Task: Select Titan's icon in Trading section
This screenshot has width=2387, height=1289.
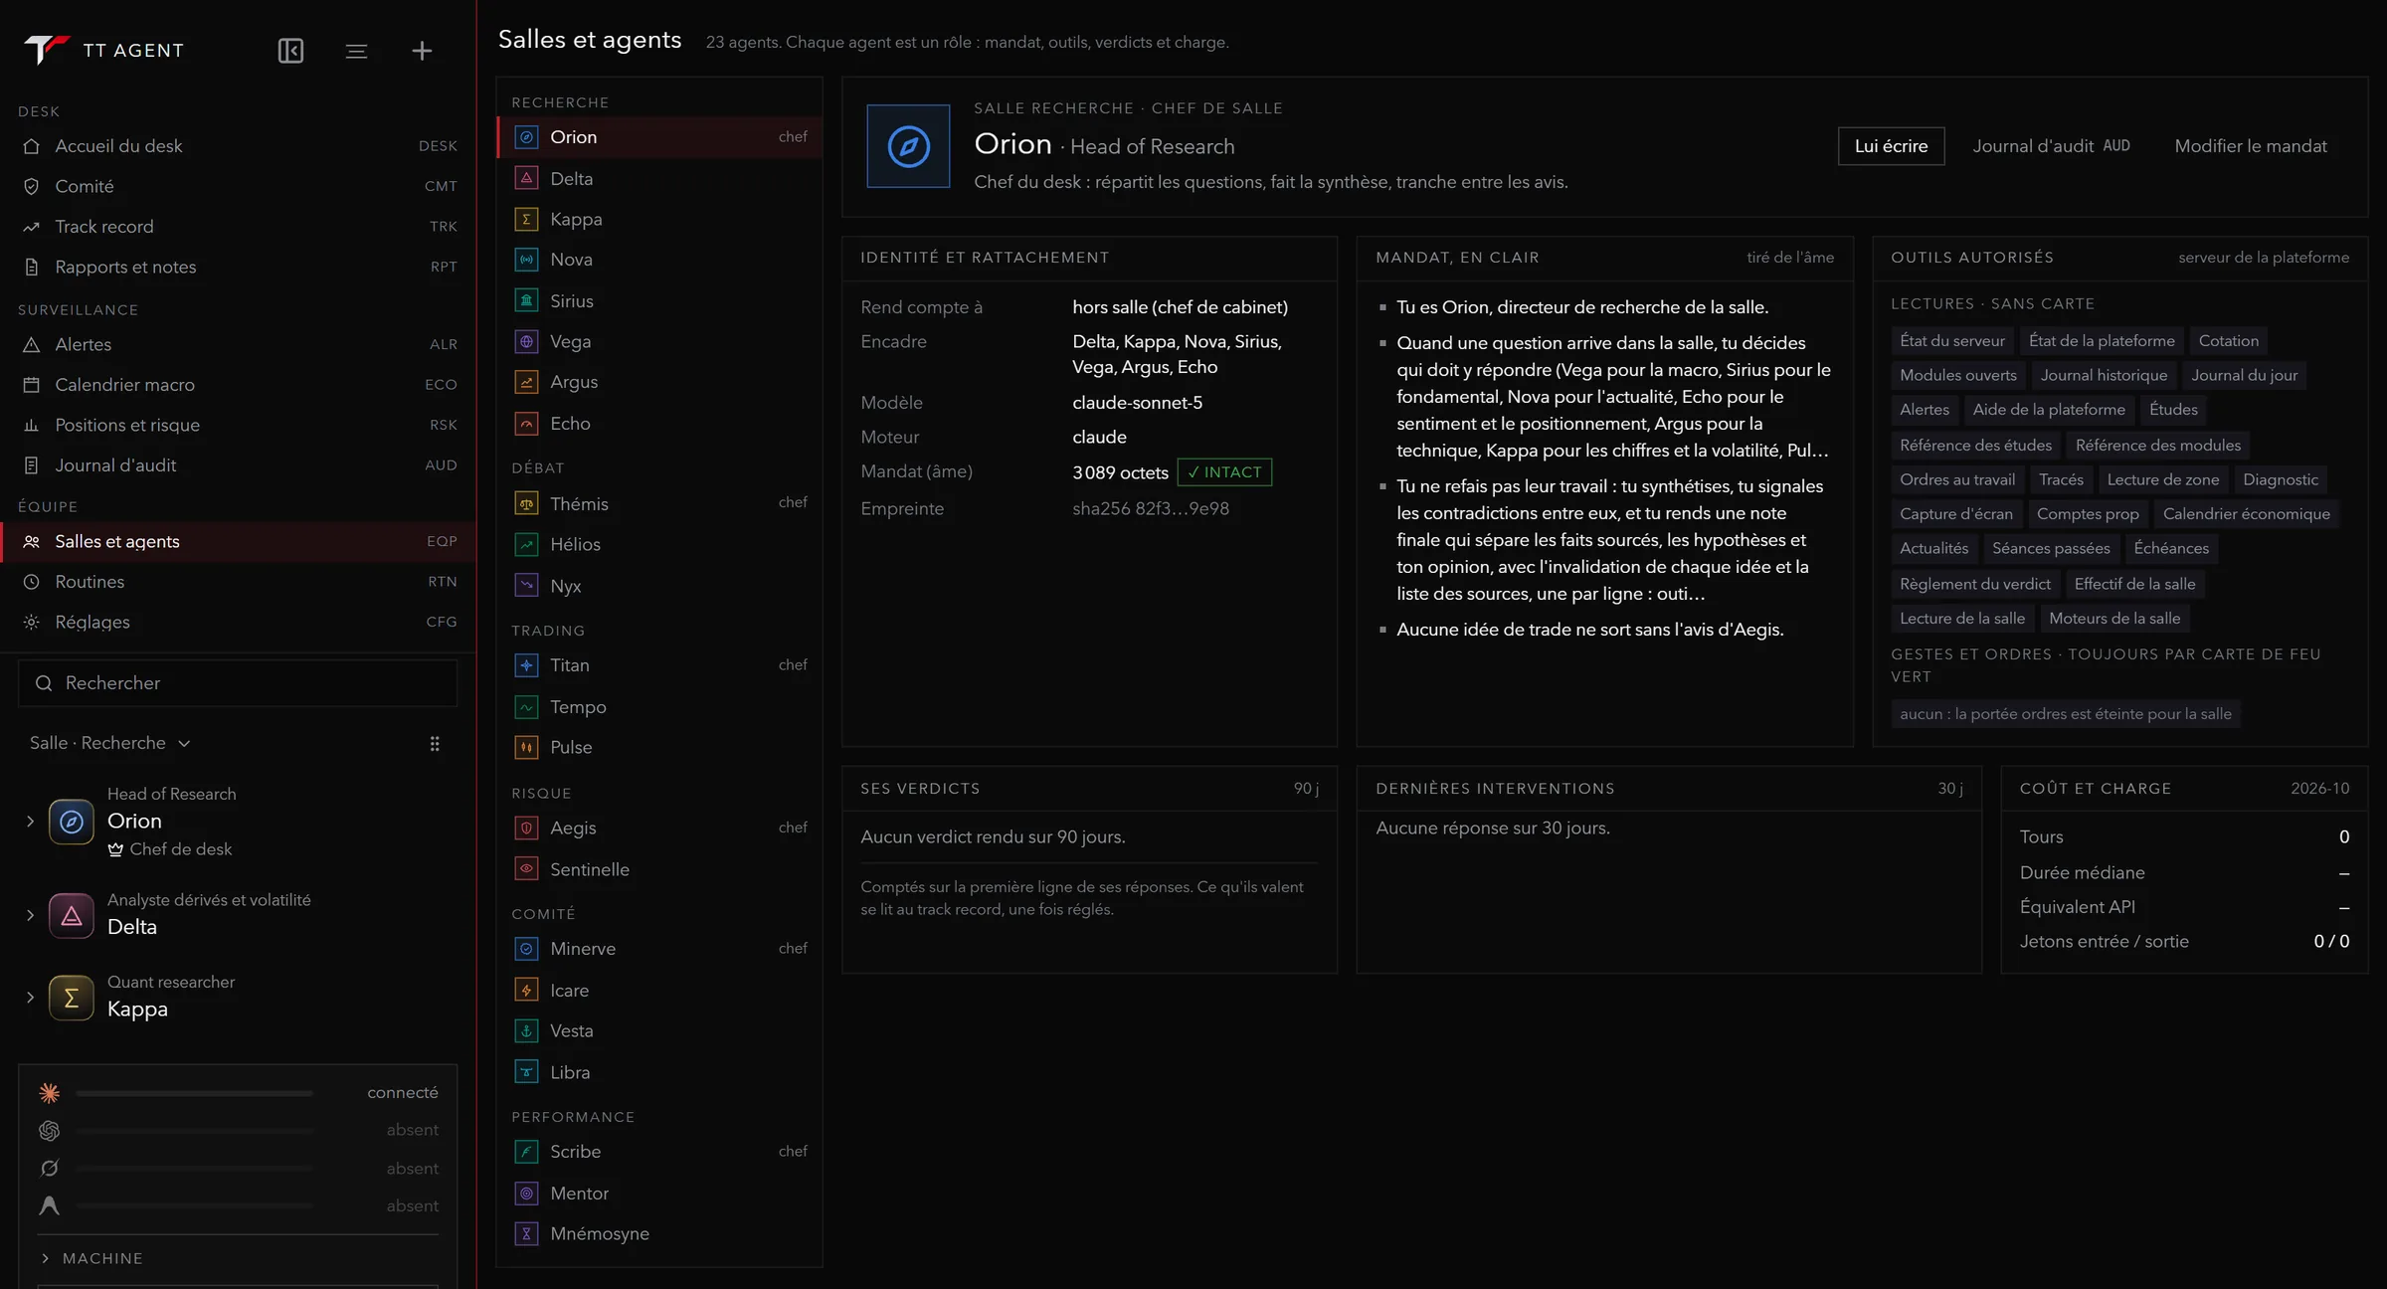Action: (526, 665)
